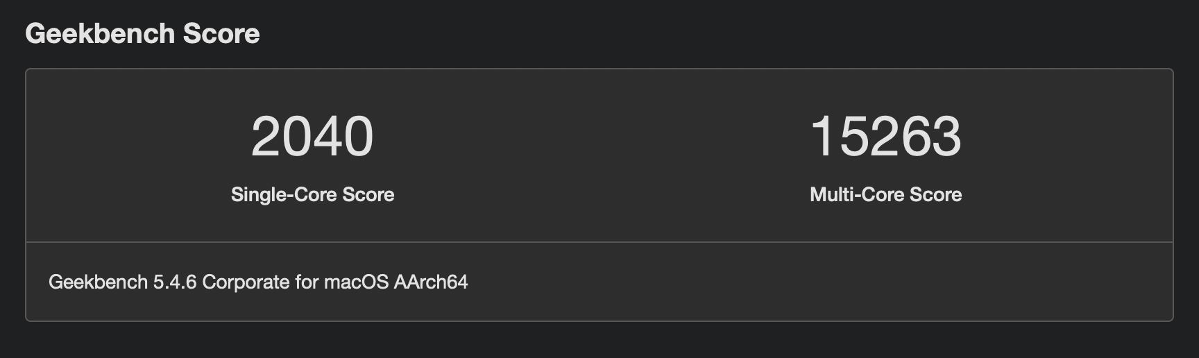Click the Geekbench Score heading
Screen dimensions: 1199x358
pos(142,34)
